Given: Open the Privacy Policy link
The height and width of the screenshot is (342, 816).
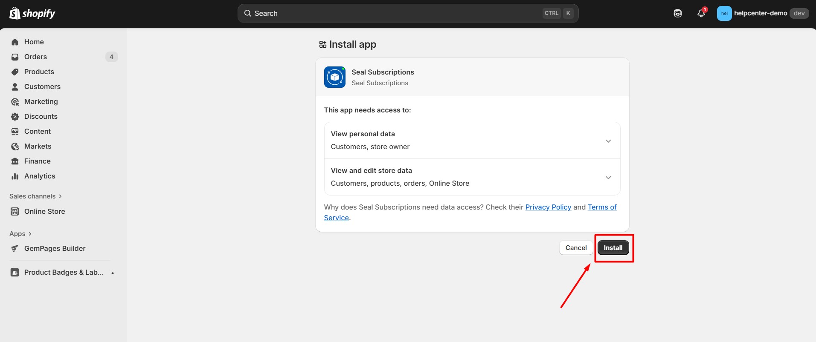Looking at the screenshot, I should click(548, 207).
